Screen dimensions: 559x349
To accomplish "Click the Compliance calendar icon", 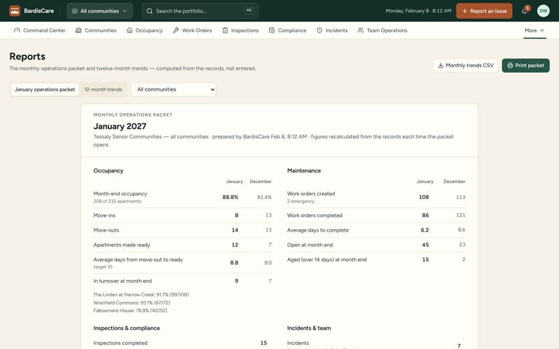I will click(272, 30).
